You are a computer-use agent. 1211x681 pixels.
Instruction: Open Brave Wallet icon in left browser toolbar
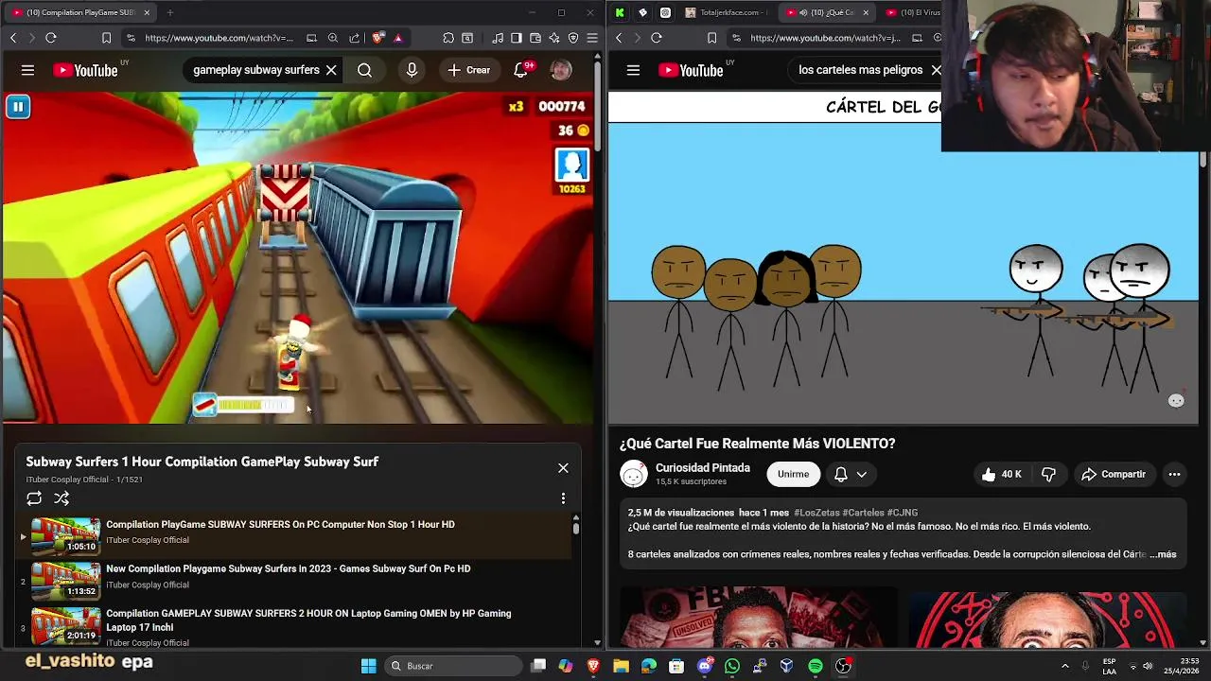pos(535,38)
